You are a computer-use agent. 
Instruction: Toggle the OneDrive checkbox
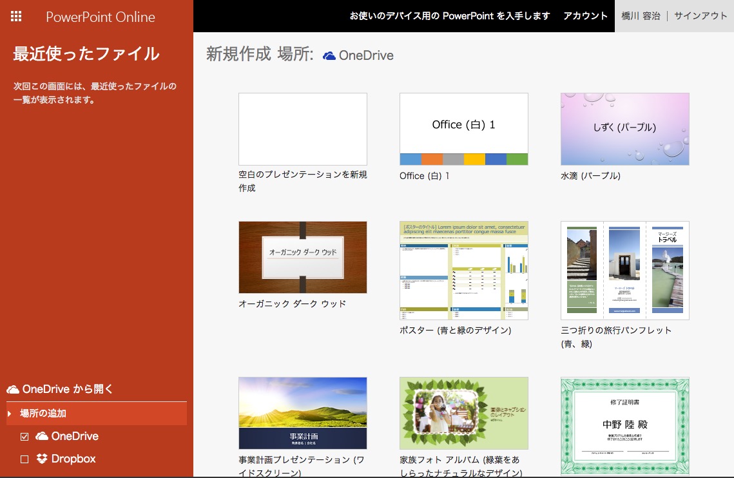point(24,437)
